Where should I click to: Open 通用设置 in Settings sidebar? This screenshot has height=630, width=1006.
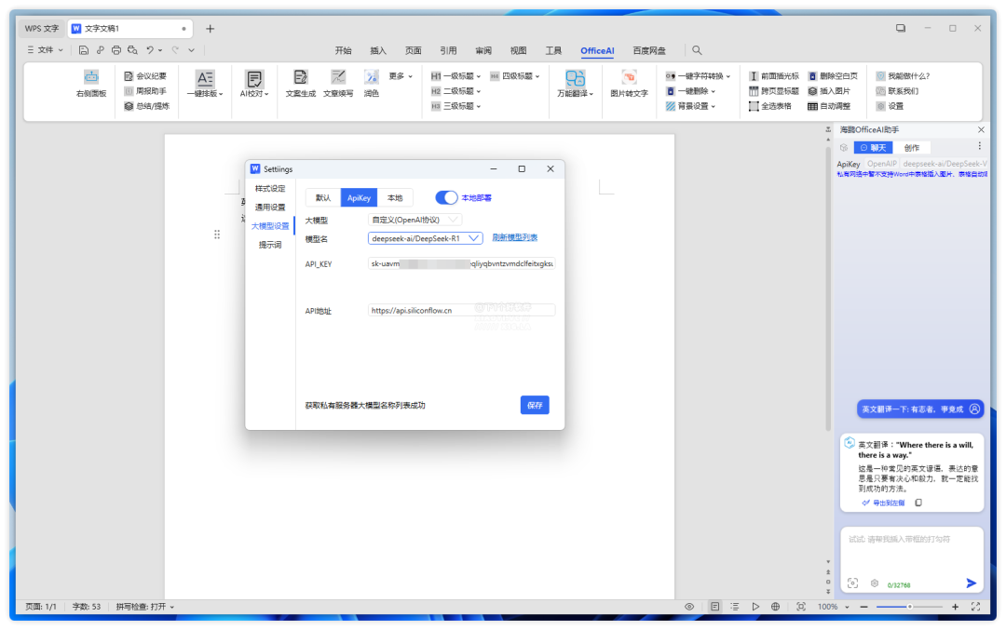point(269,207)
